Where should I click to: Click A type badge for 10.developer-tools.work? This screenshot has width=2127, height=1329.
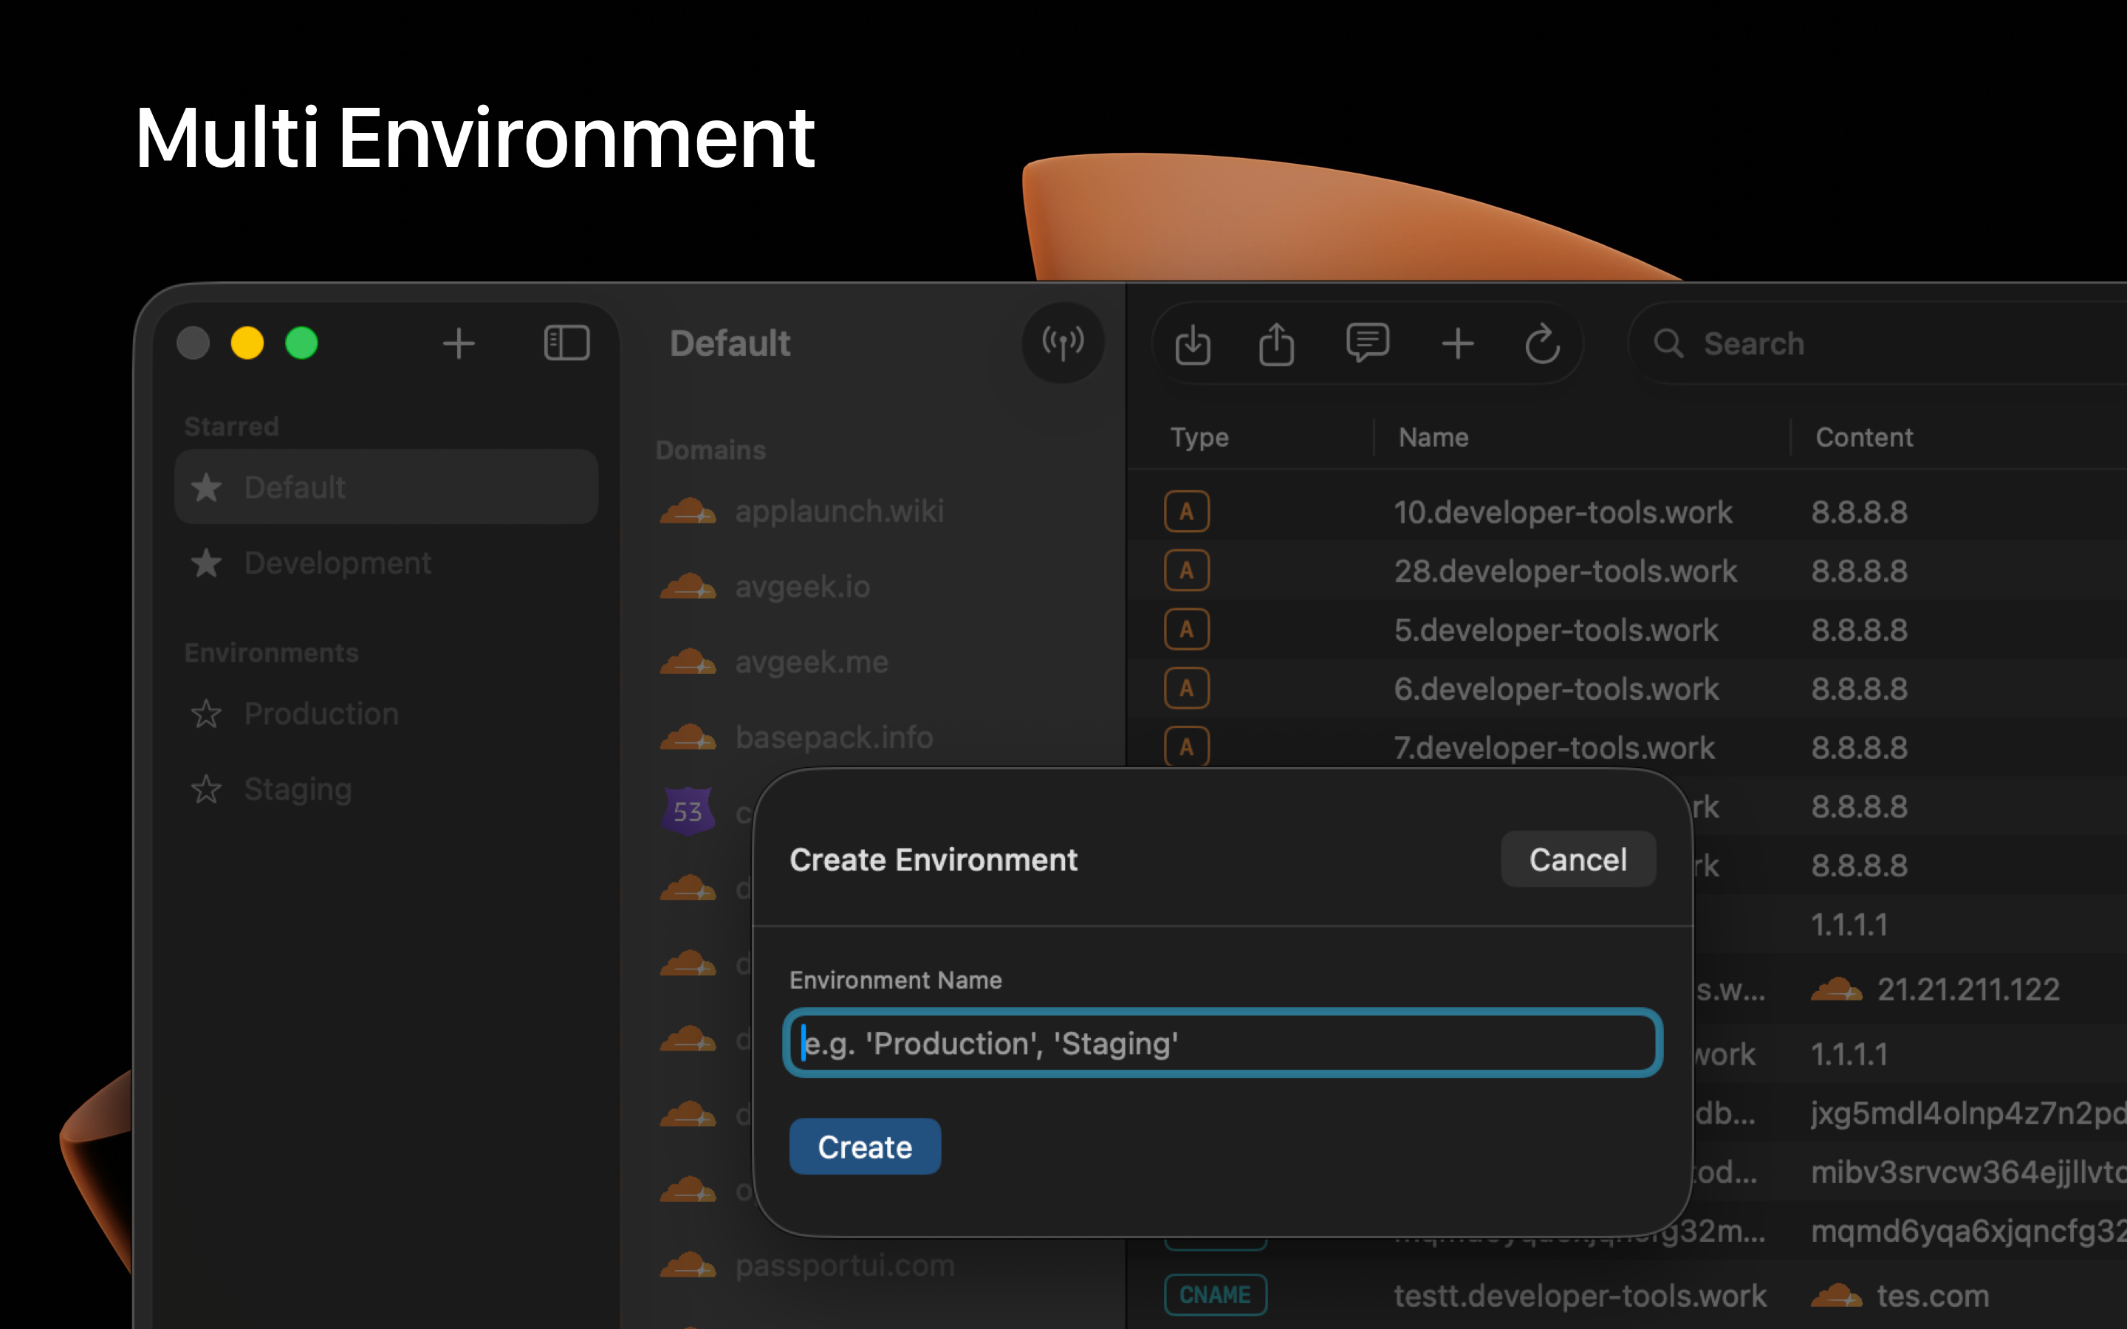coord(1187,512)
